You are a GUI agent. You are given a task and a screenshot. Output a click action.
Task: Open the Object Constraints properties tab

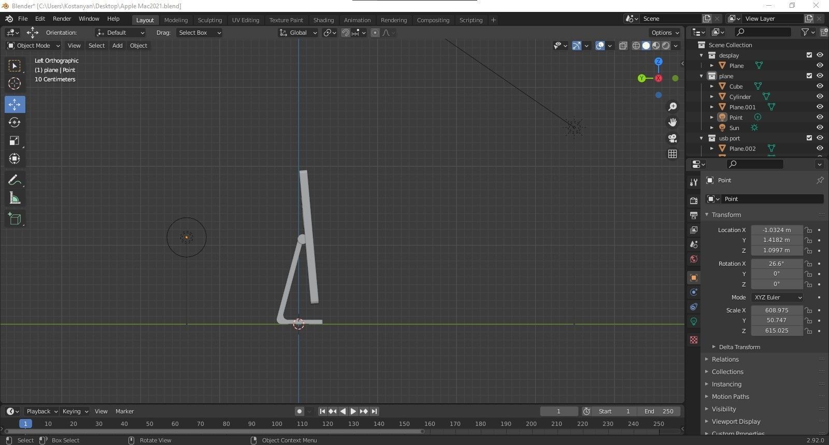(x=694, y=307)
